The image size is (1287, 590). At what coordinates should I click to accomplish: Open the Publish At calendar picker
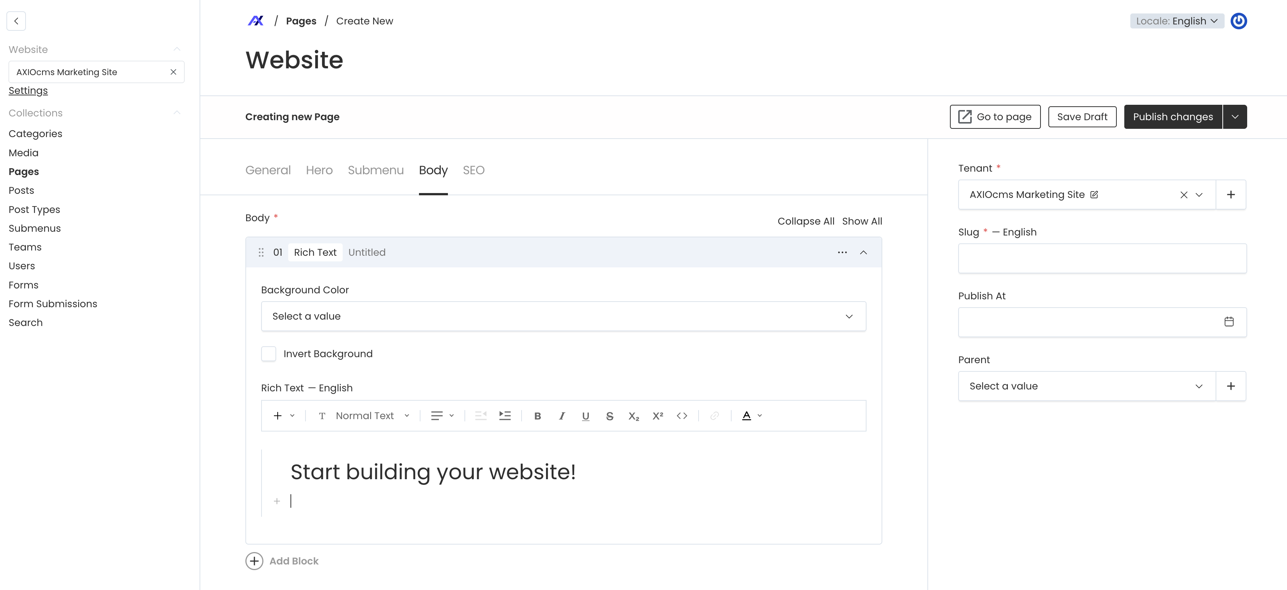point(1228,322)
